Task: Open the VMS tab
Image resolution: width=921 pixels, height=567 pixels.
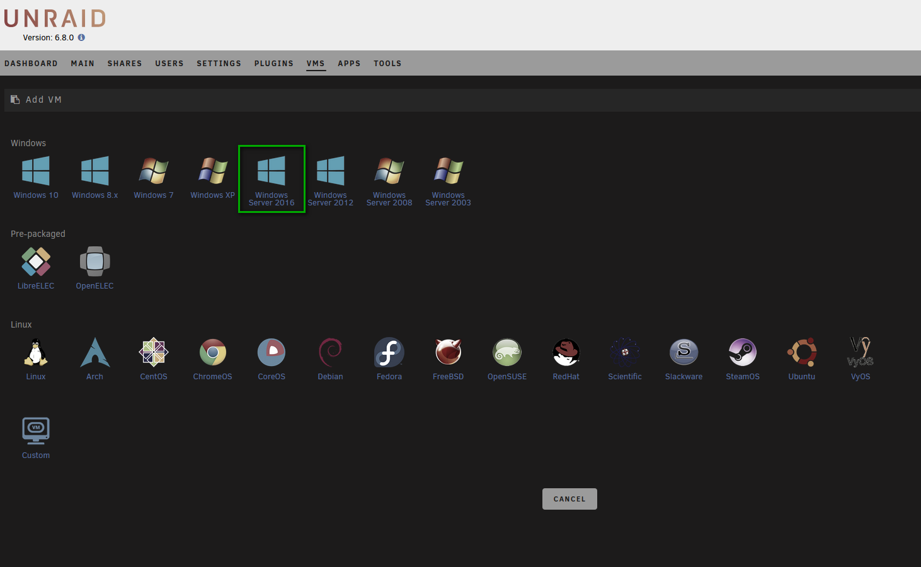Action: pos(316,64)
